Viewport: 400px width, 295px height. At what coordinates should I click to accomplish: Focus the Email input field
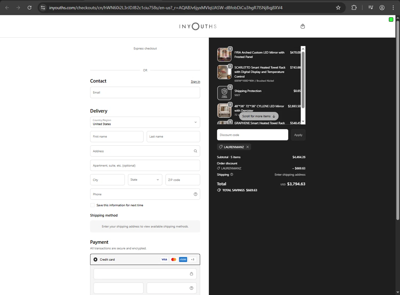145,92
